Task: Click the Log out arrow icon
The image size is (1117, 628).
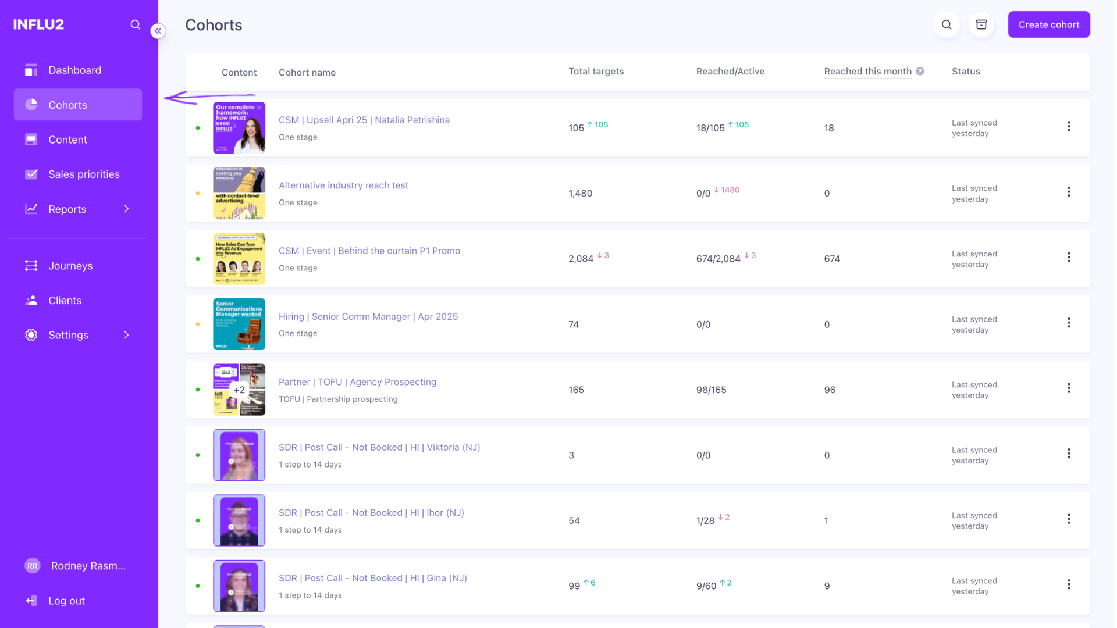Action: point(31,601)
